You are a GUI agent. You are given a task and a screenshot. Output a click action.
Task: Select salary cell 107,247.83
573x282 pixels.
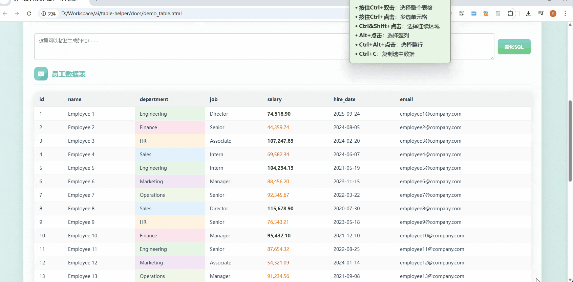click(280, 141)
